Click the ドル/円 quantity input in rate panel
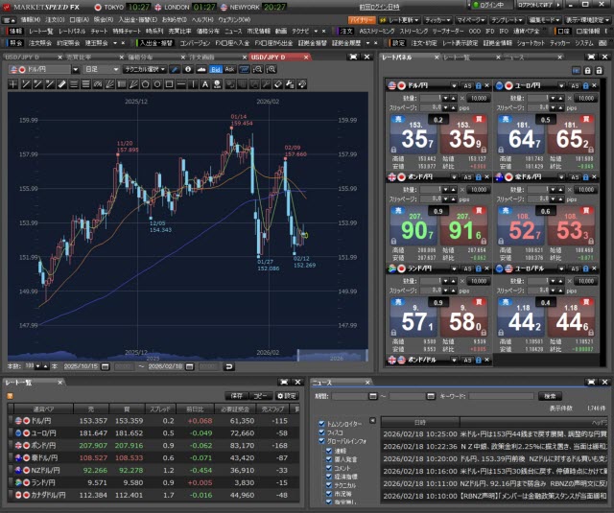614x513 pixels. tap(431, 98)
